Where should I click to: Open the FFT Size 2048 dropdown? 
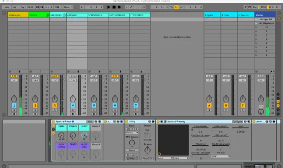(220, 156)
